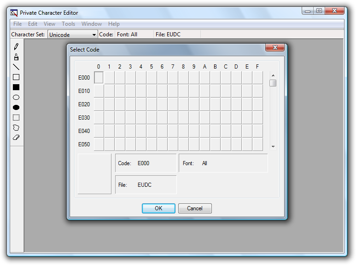Click the column header F
Image resolution: width=356 pixels, height=265 pixels.
(257, 66)
